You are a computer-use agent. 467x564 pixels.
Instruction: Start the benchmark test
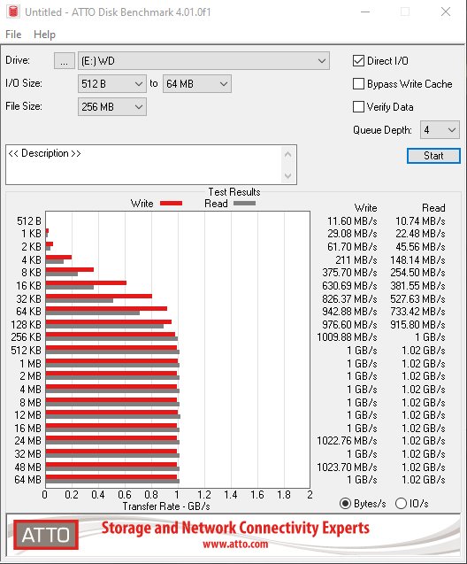433,156
